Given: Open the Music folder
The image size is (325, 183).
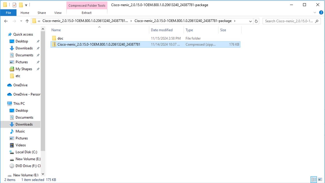Looking at the screenshot, I should point(20,131).
